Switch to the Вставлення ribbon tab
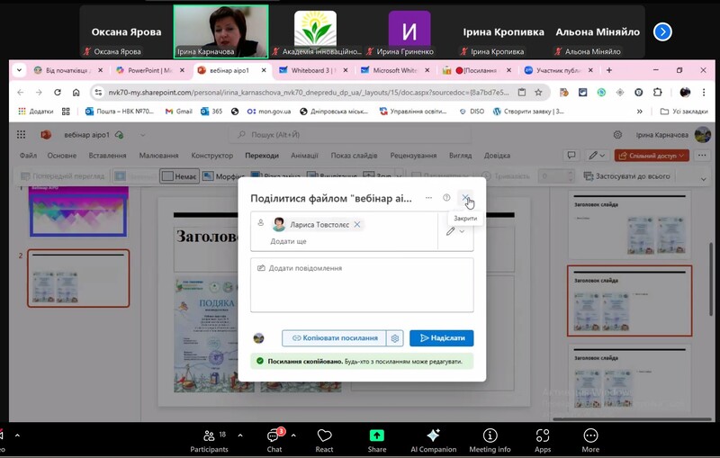This screenshot has width=720, height=458. [x=107, y=155]
